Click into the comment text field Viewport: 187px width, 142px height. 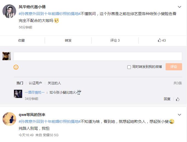97,56
